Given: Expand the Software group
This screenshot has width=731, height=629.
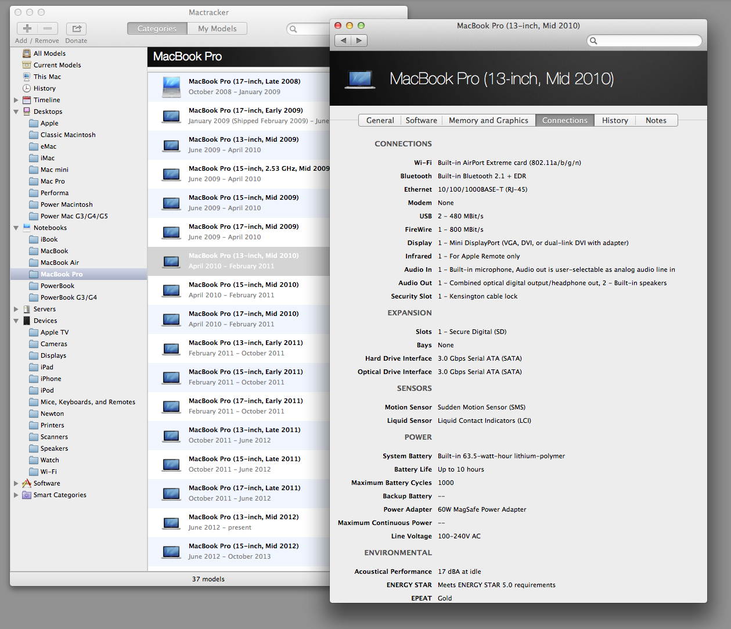Looking at the screenshot, I should tap(16, 483).
